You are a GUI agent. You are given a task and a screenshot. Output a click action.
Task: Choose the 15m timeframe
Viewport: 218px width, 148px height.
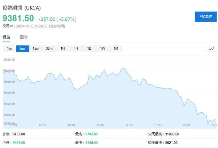pyautogui.click(x=36, y=49)
